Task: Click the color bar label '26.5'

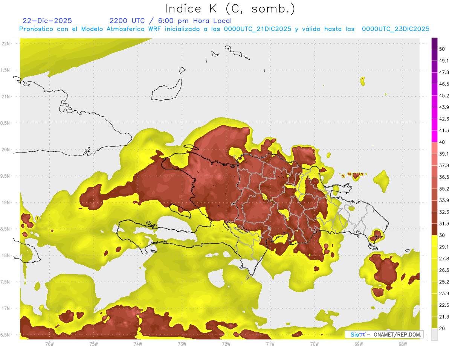Action: 444,270
